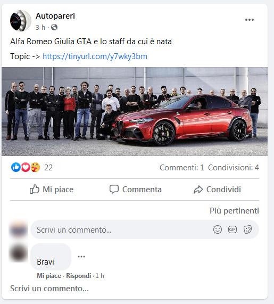
Task: Click the red heart reaction icon
Action: click(26, 167)
